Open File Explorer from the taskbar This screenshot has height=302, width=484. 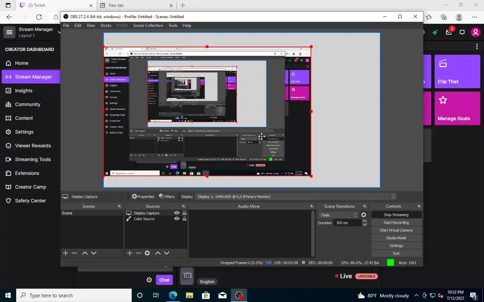pyautogui.click(x=189, y=295)
